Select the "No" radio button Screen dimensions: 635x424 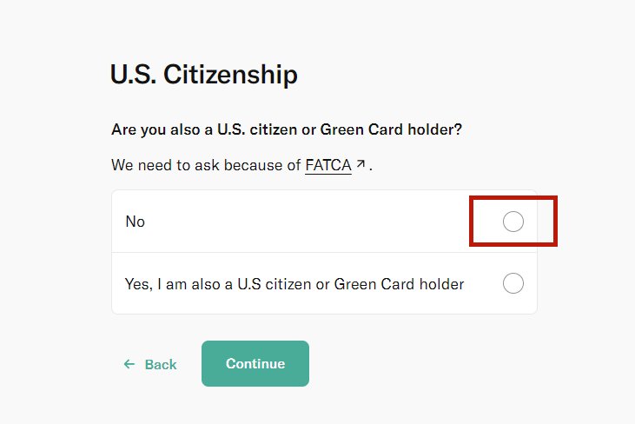pyautogui.click(x=513, y=222)
